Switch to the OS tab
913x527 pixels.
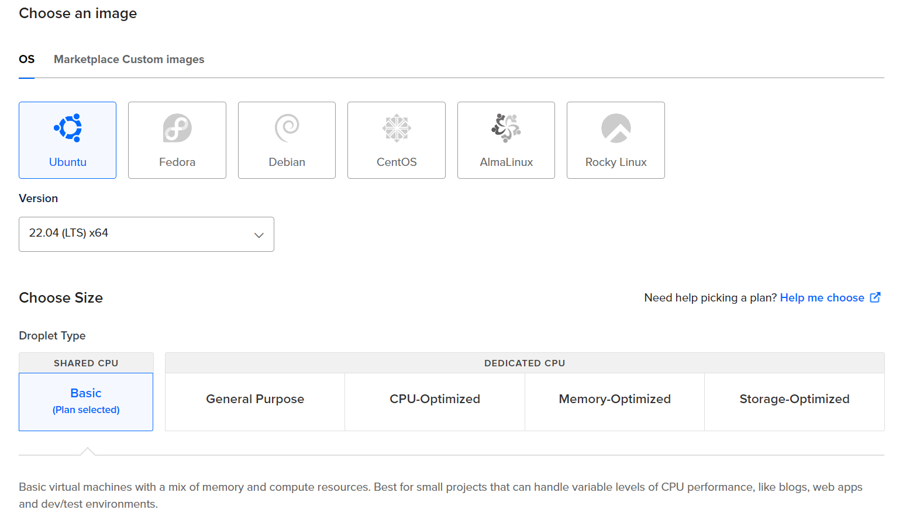click(x=27, y=60)
